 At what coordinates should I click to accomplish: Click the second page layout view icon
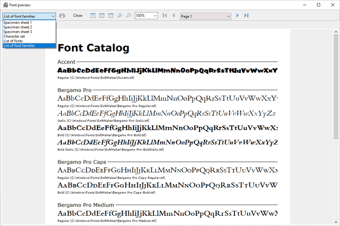point(101,16)
